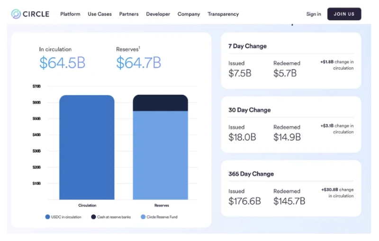Image resolution: width=379 pixels, height=241 pixels.
Task: Click the +$1.8B change in circulation text
Action: coord(337,65)
